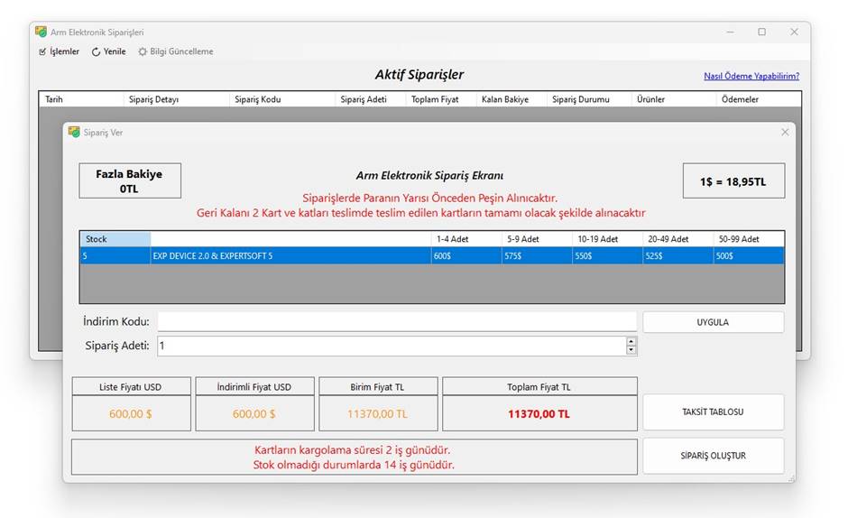Select the EXP DEVICE 2.0 & EXPERTSOFT 5 row
The width and height of the screenshot is (848, 518).
pyautogui.click(x=289, y=256)
